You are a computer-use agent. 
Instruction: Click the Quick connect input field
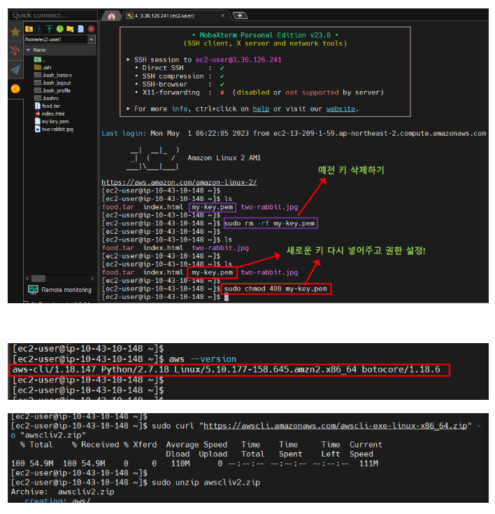(54, 15)
